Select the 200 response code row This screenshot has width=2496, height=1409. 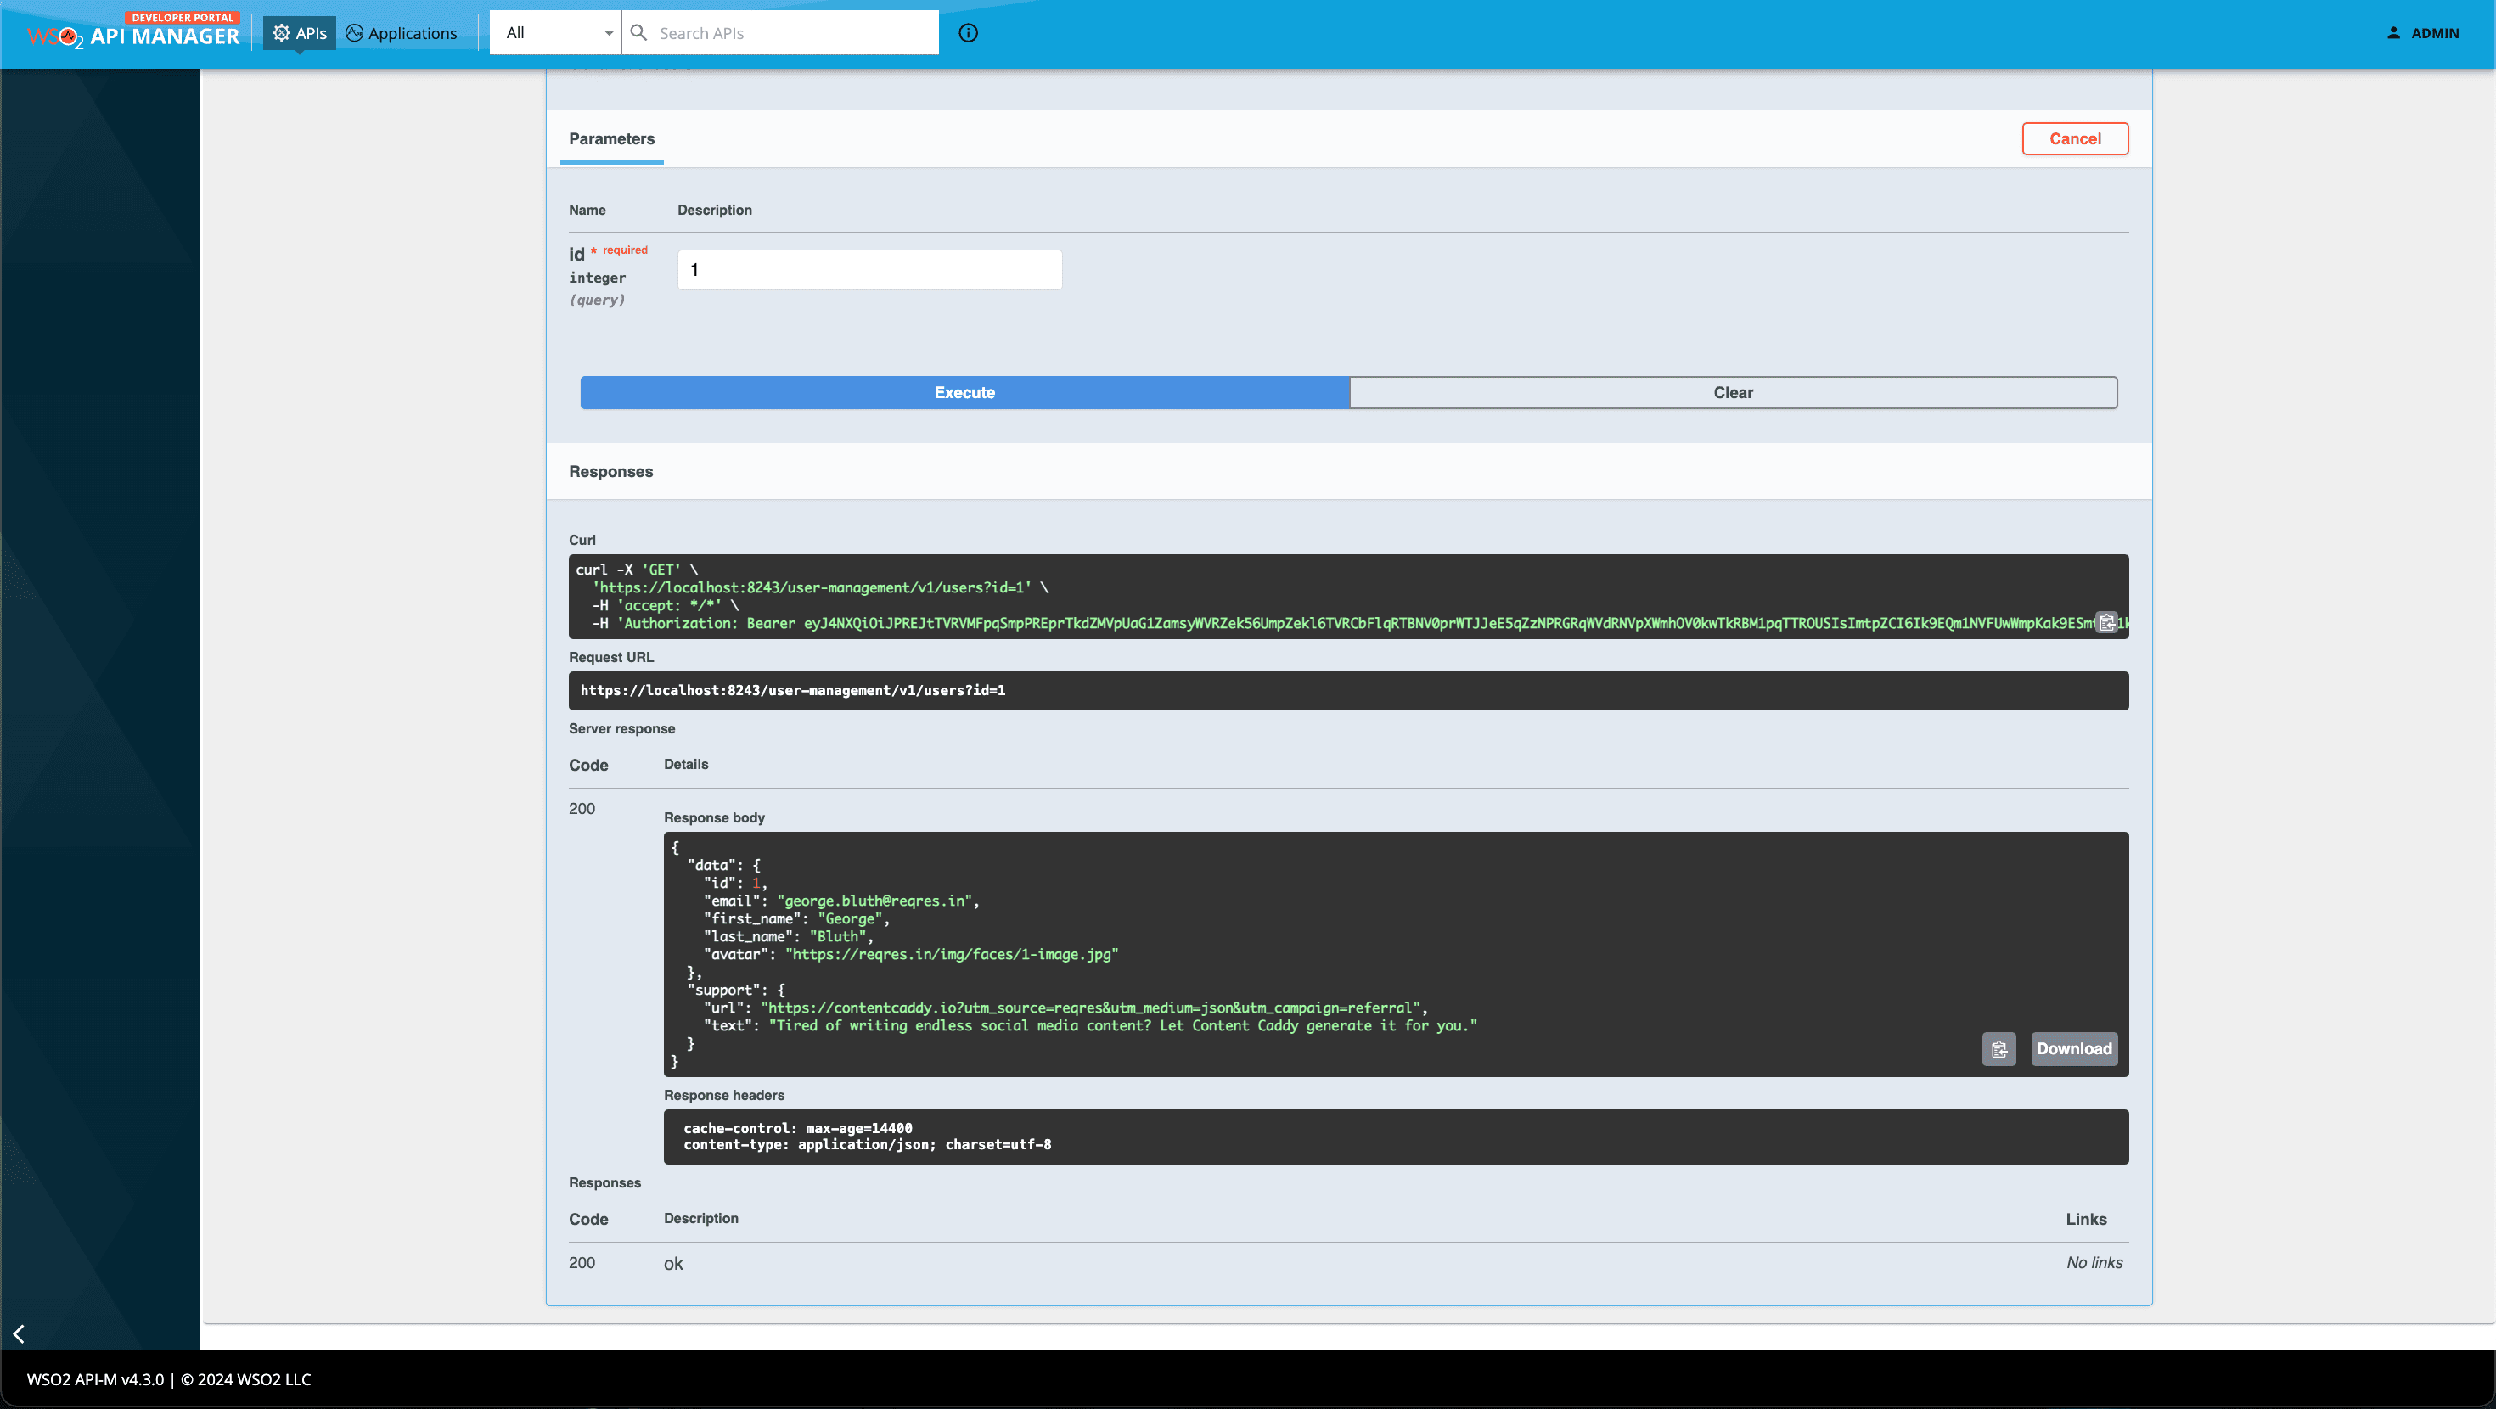click(582, 1263)
